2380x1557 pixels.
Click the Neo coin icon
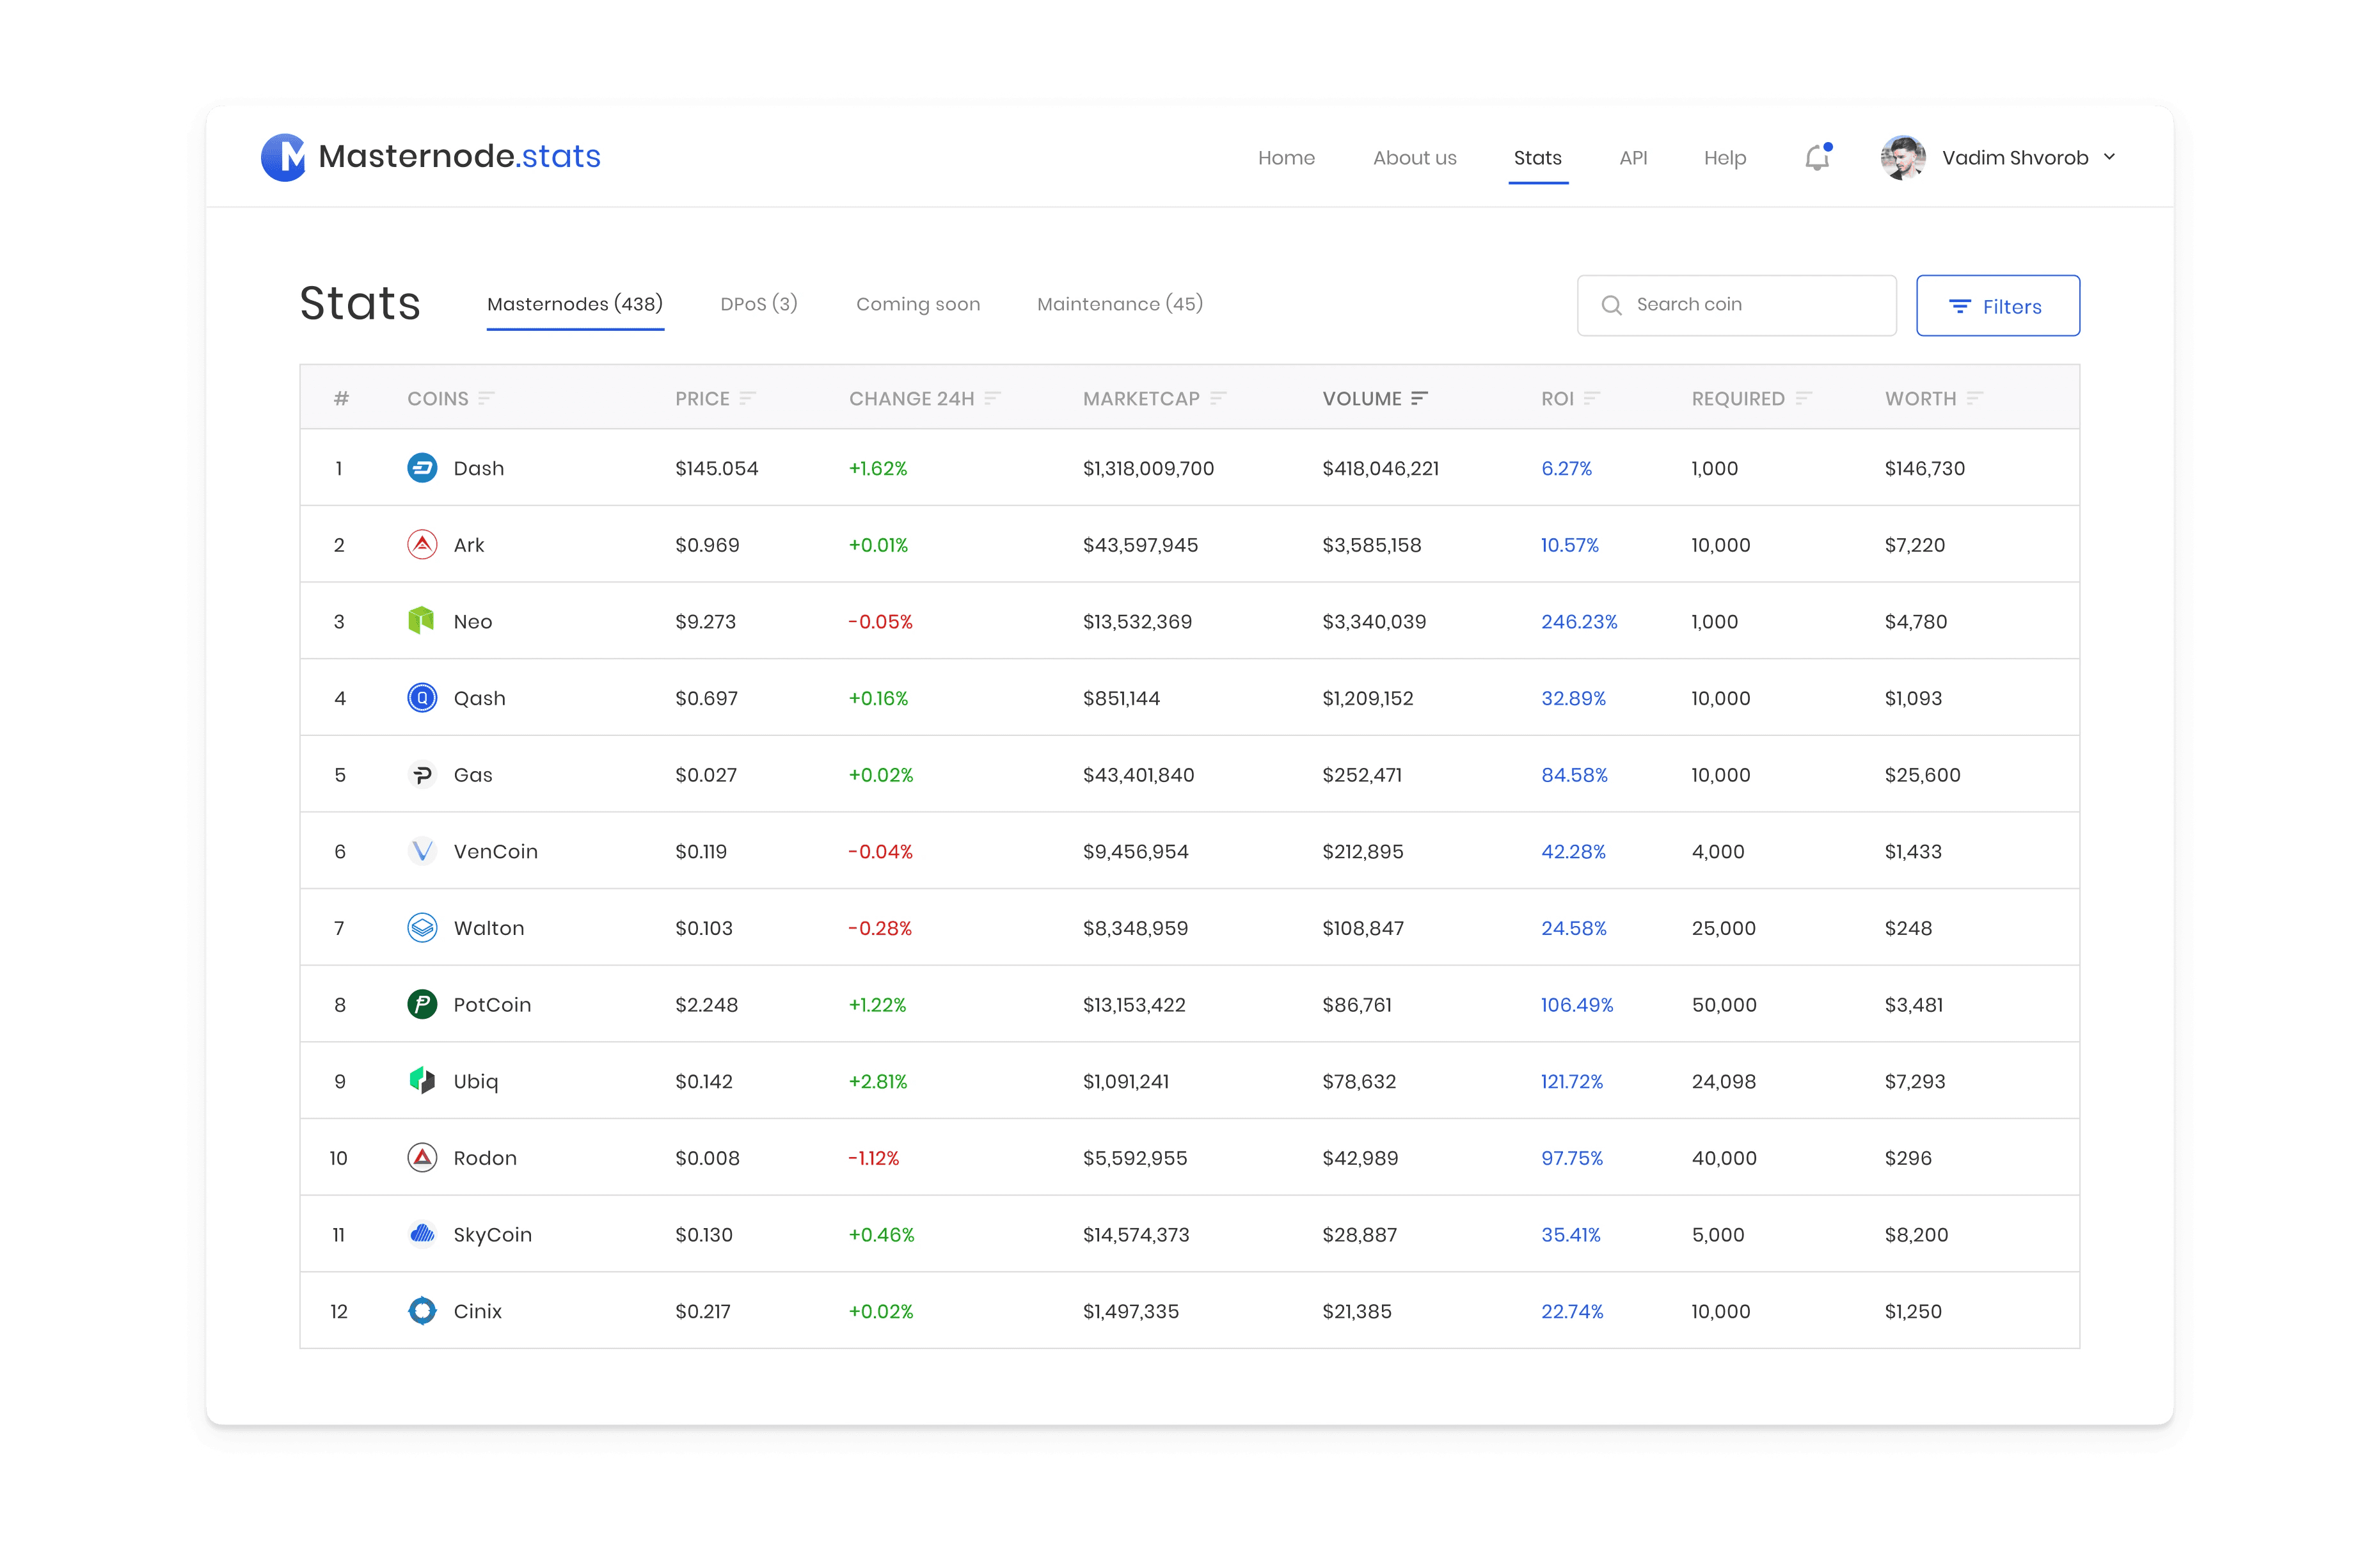422,621
